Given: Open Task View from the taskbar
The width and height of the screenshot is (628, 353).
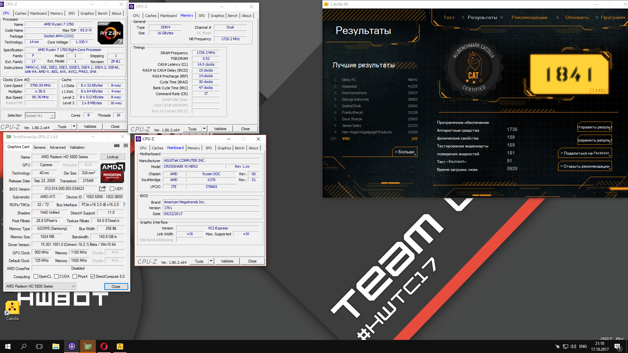Looking at the screenshot, I should [x=39, y=346].
